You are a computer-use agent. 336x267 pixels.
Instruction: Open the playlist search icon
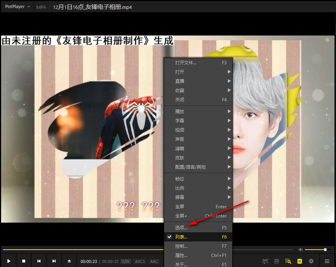[288, 261]
